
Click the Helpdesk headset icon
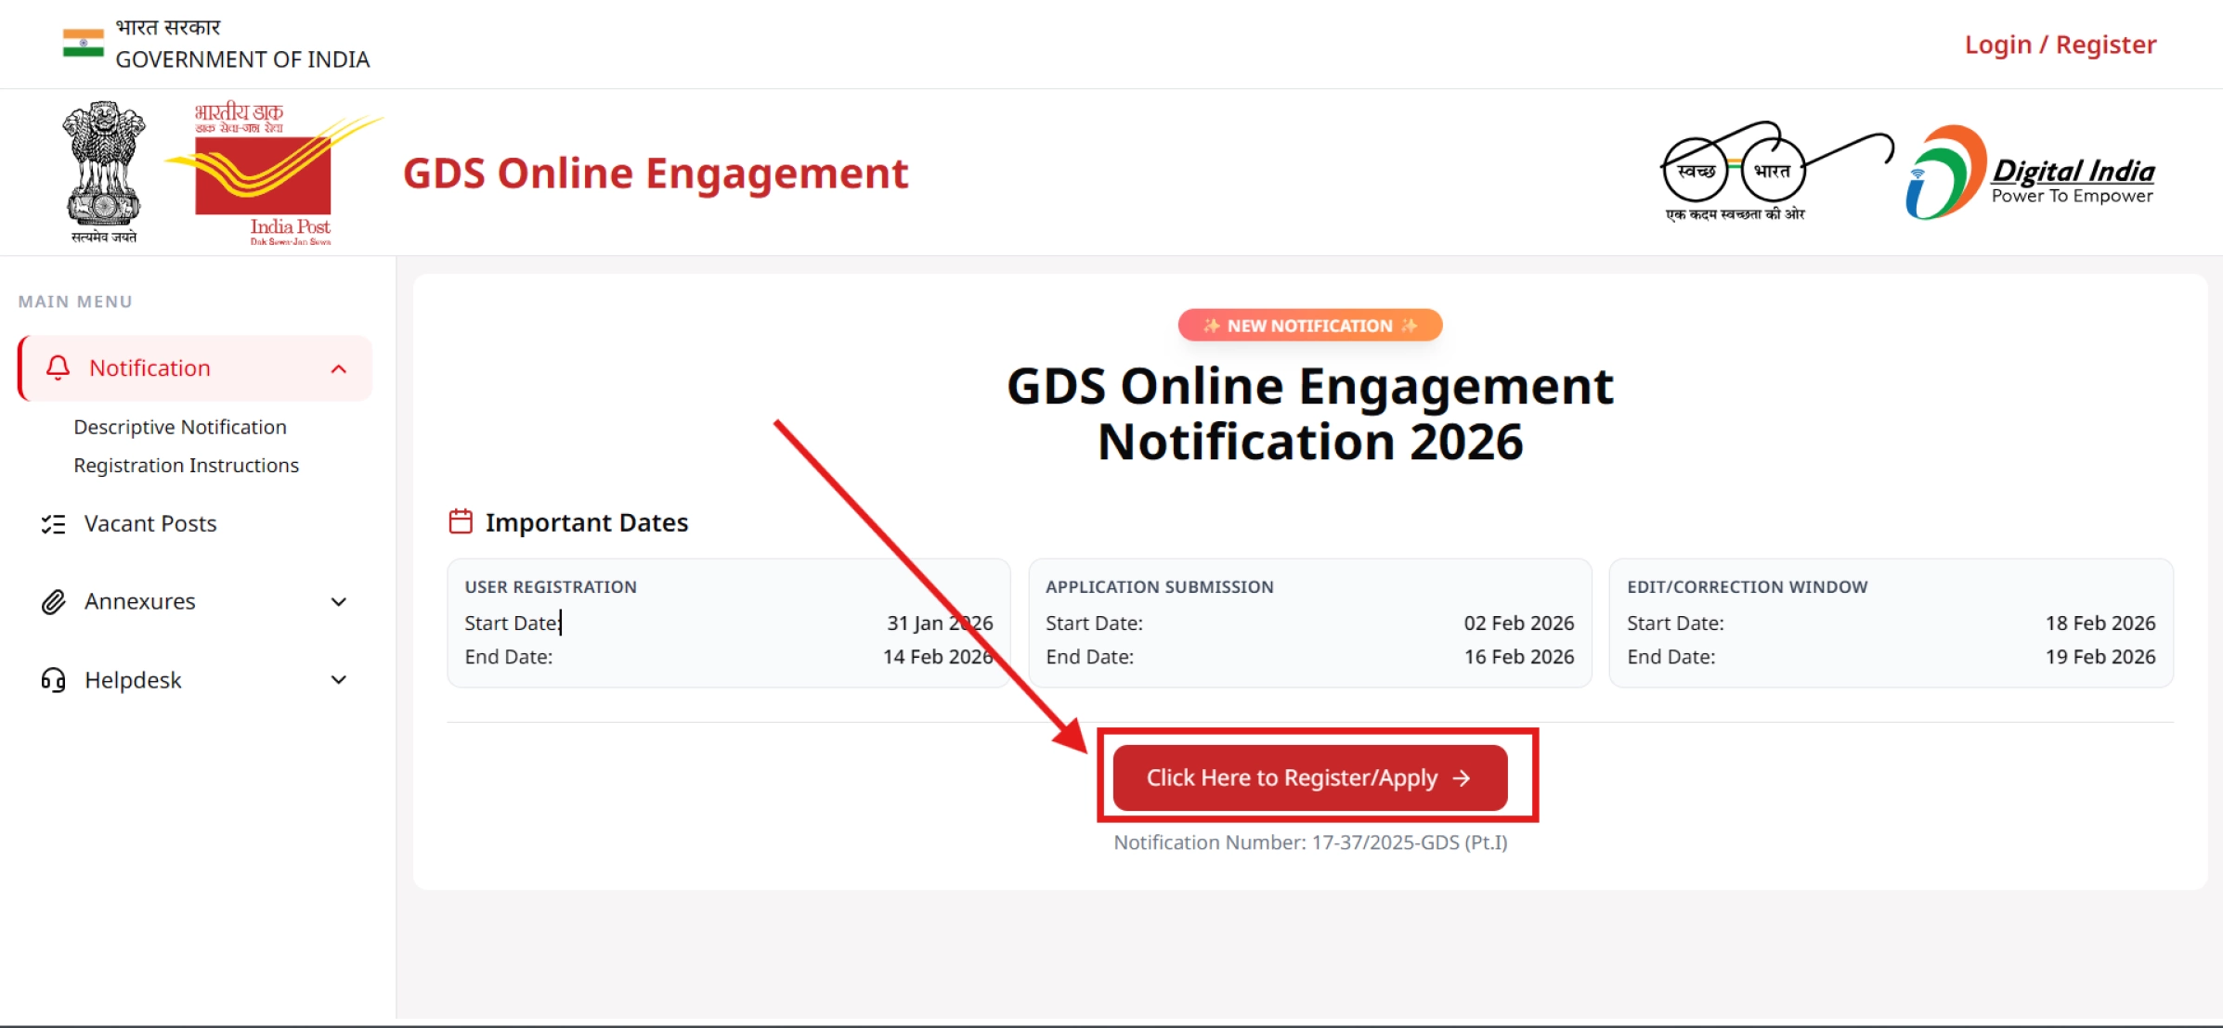point(54,679)
